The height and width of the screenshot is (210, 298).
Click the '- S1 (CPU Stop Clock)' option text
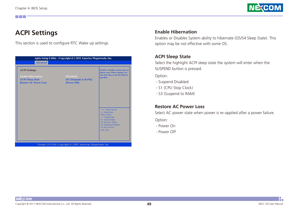coord(175,88)
